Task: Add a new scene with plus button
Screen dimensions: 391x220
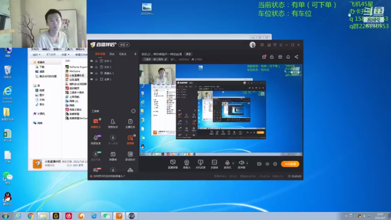Action: click(x=135, y=54)
